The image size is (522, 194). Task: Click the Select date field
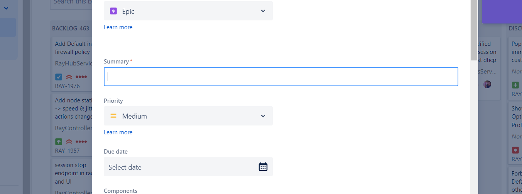point(181,167)
